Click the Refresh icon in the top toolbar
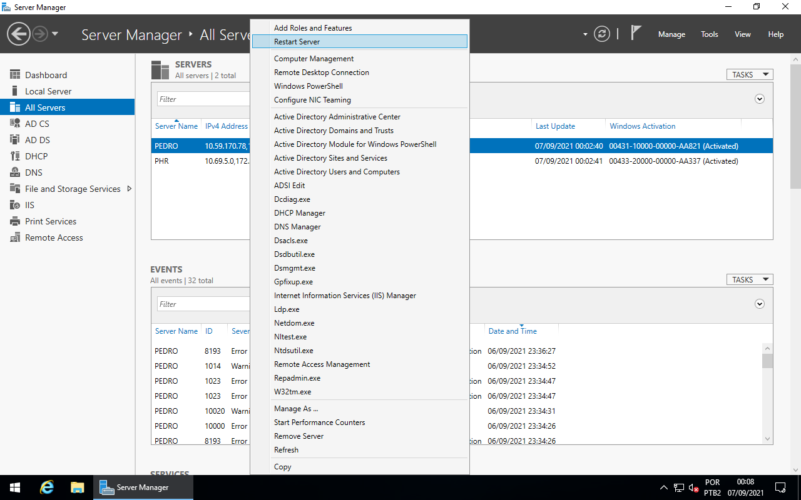Viewport: 801px width, 500px height. point(601,34)
